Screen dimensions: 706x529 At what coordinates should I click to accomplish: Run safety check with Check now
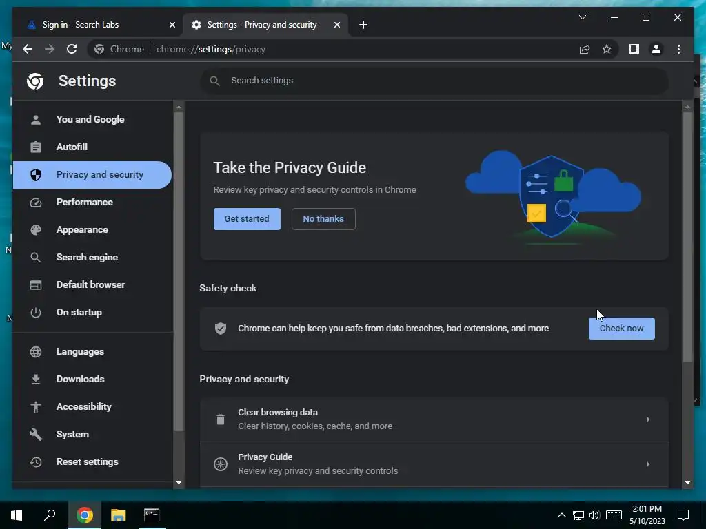pyautogui.click(x=621, y=329)
